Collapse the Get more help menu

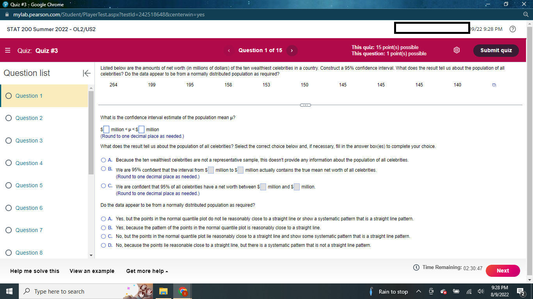[x=147, y=271]
